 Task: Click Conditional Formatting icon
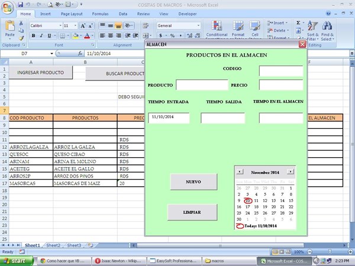click(217, 26)
